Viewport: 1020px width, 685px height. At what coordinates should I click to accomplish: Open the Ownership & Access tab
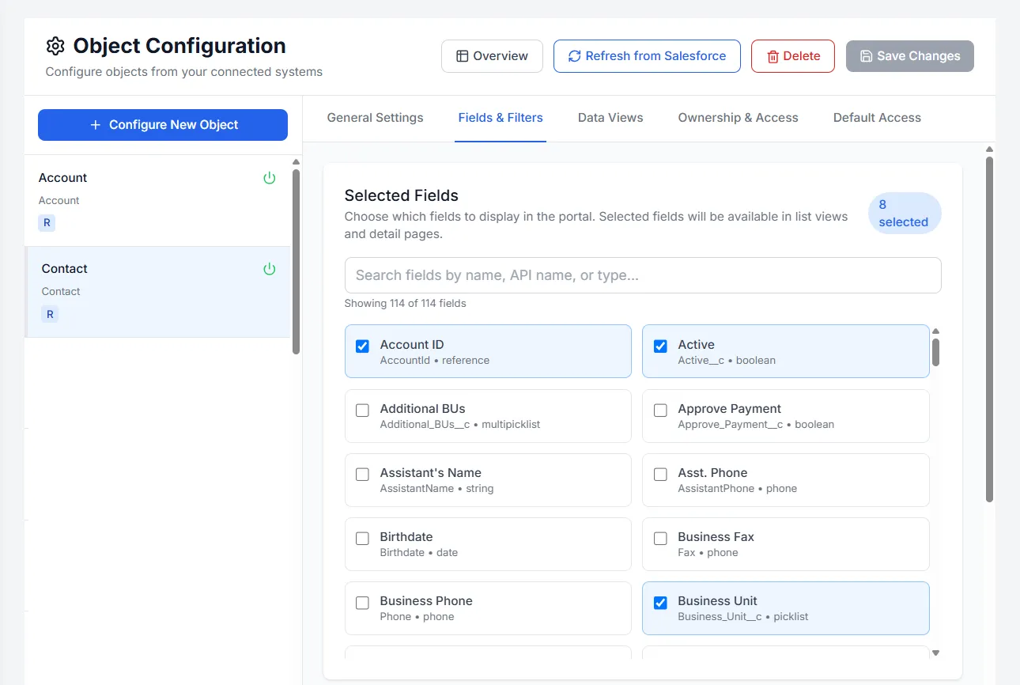(x=739, y=118)
